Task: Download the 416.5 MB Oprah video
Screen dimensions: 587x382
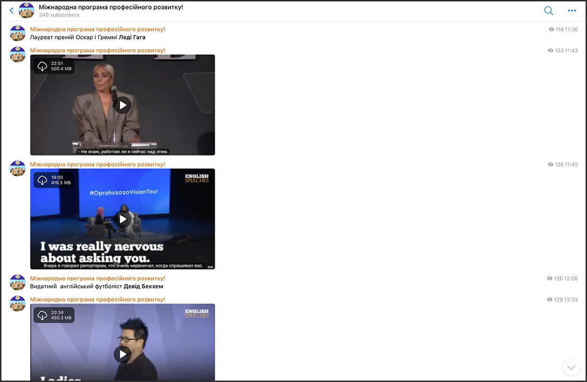Action: click(x=42, y=180)
